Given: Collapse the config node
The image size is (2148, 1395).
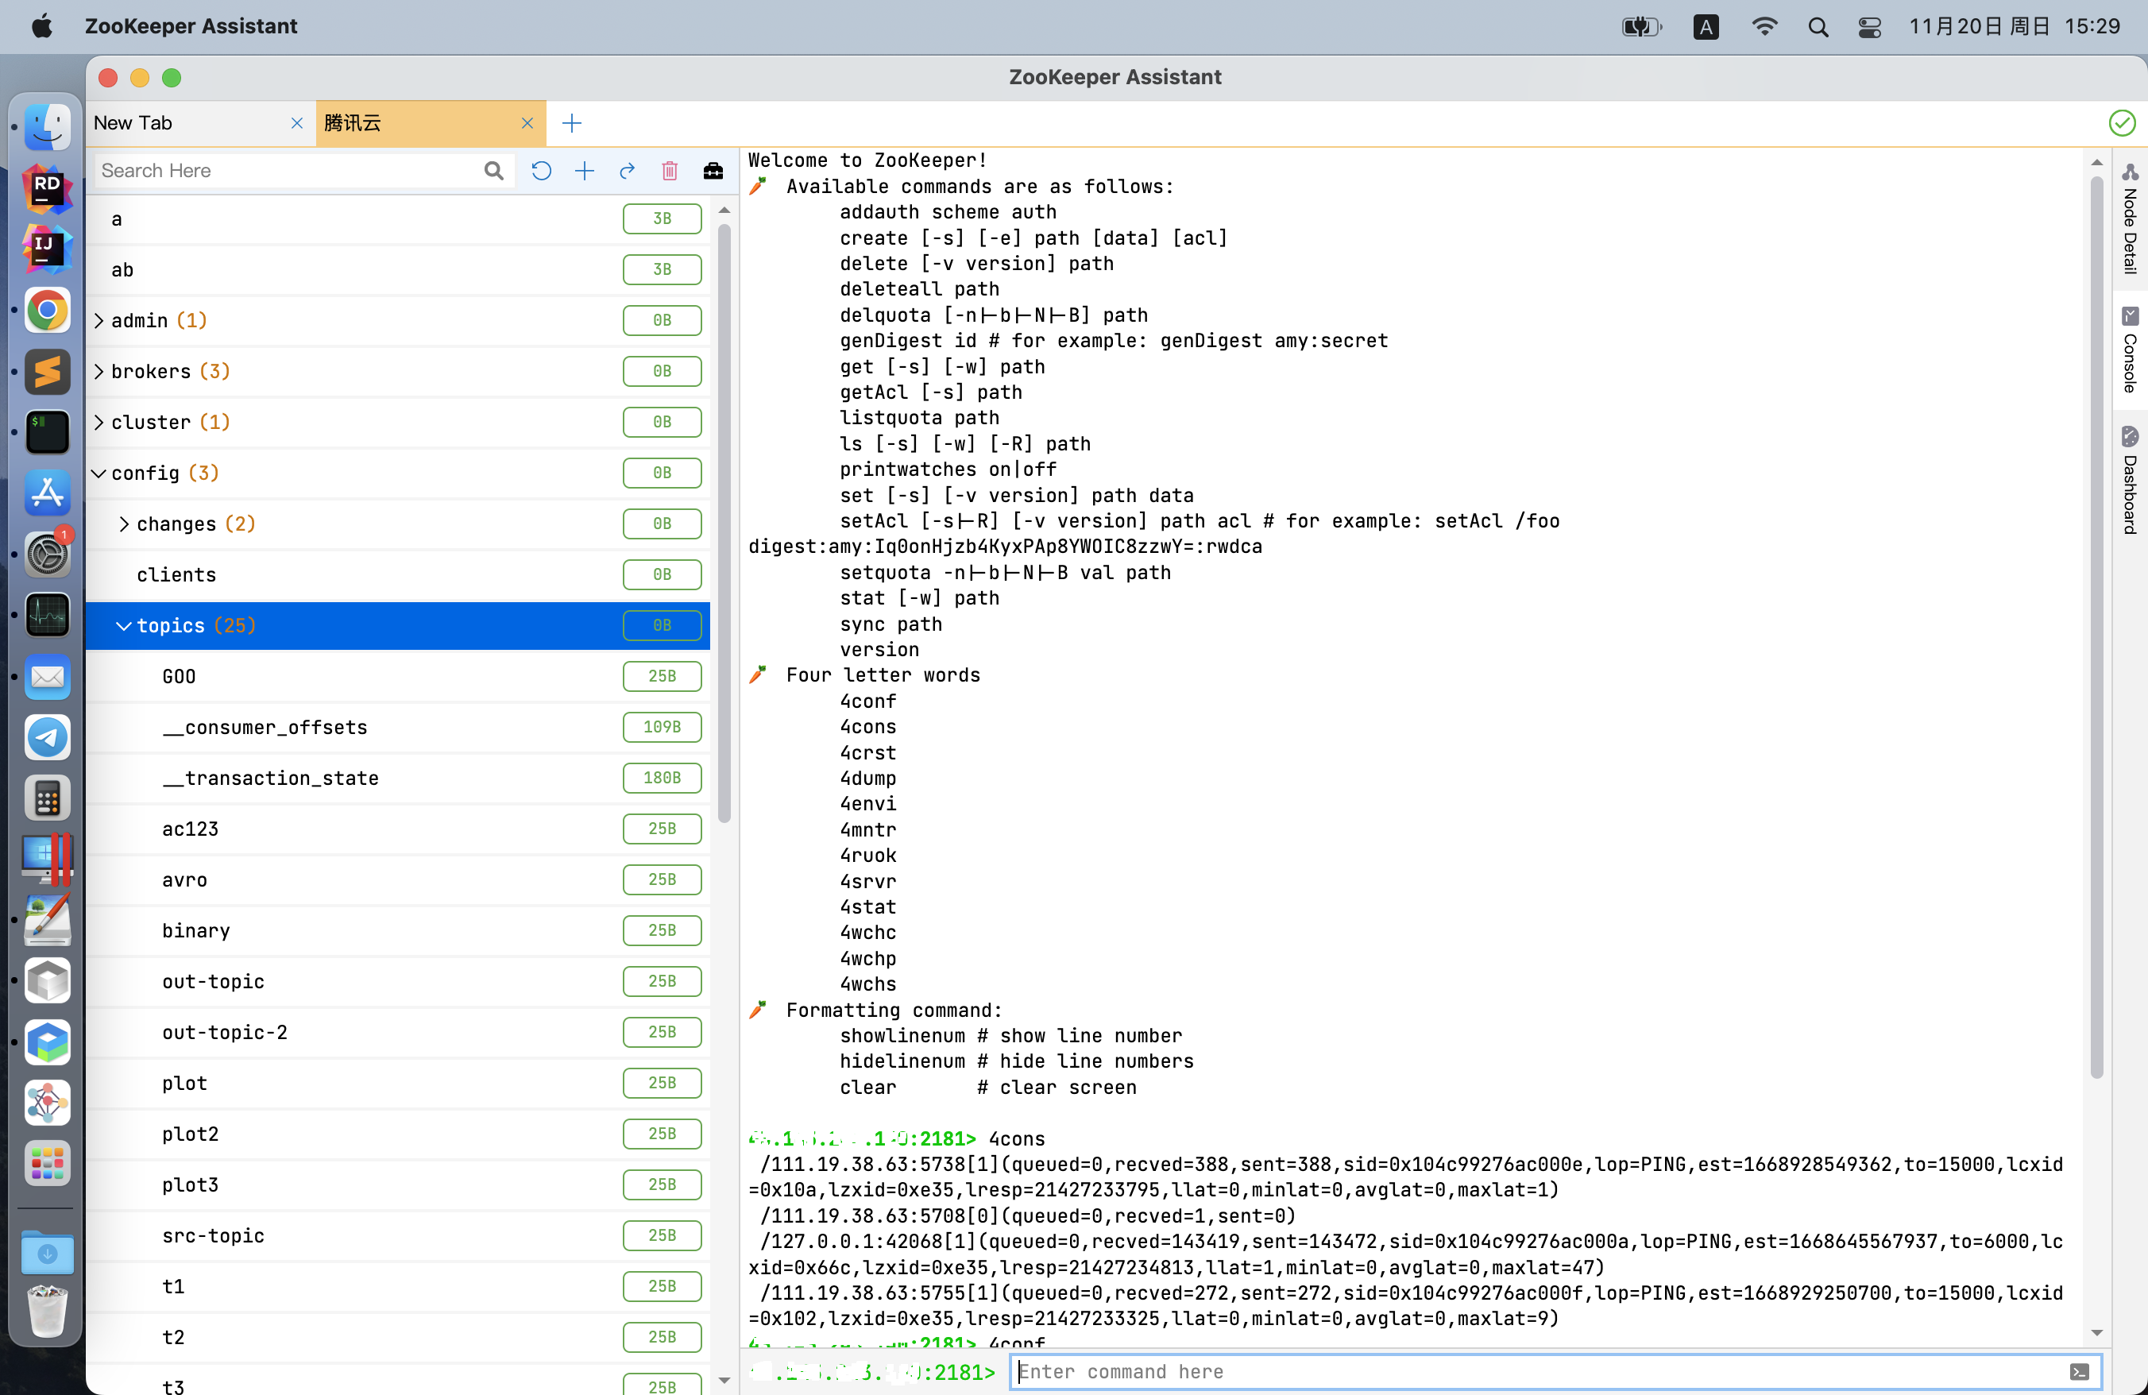Looking at the screenshot, I should tap(99, 473).
